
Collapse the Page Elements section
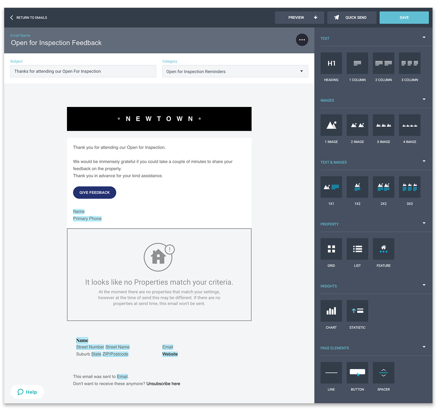click(424, 347)
